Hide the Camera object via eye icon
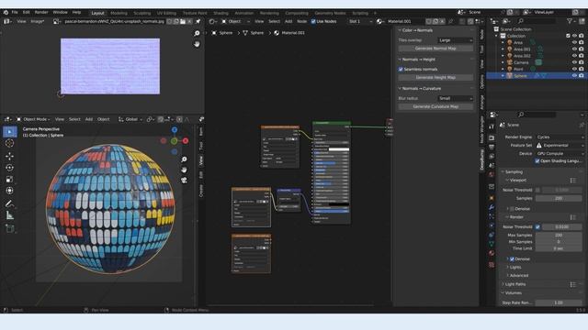Image resolution: width=588 pixels, height=330 pixels. pos(574,62)
